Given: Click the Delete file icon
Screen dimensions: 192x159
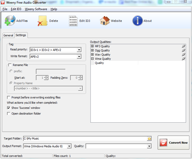Looking at the screenshot, I should click(x=42, y=21).
